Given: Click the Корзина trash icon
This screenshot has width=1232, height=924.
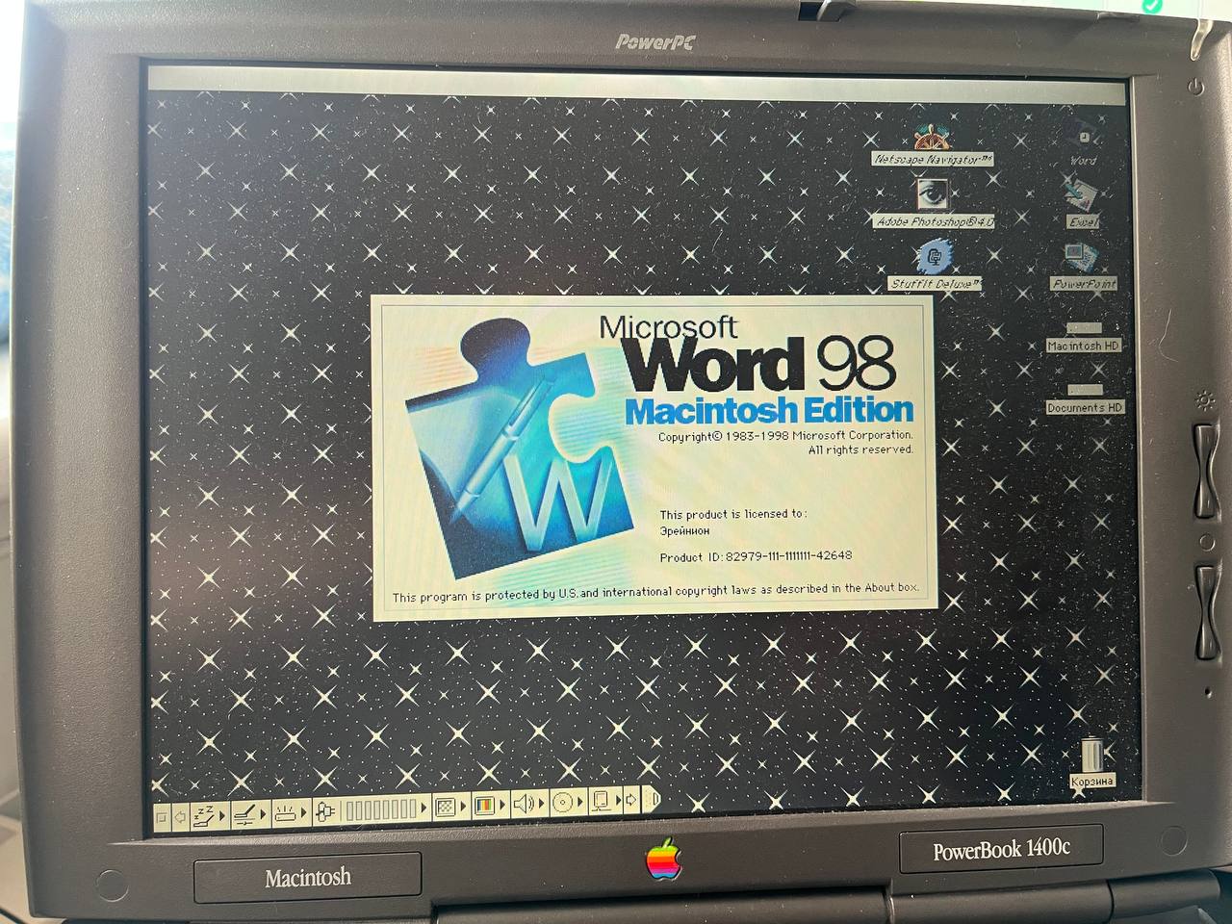Looking at the screenshot, I should [1091, 754].
